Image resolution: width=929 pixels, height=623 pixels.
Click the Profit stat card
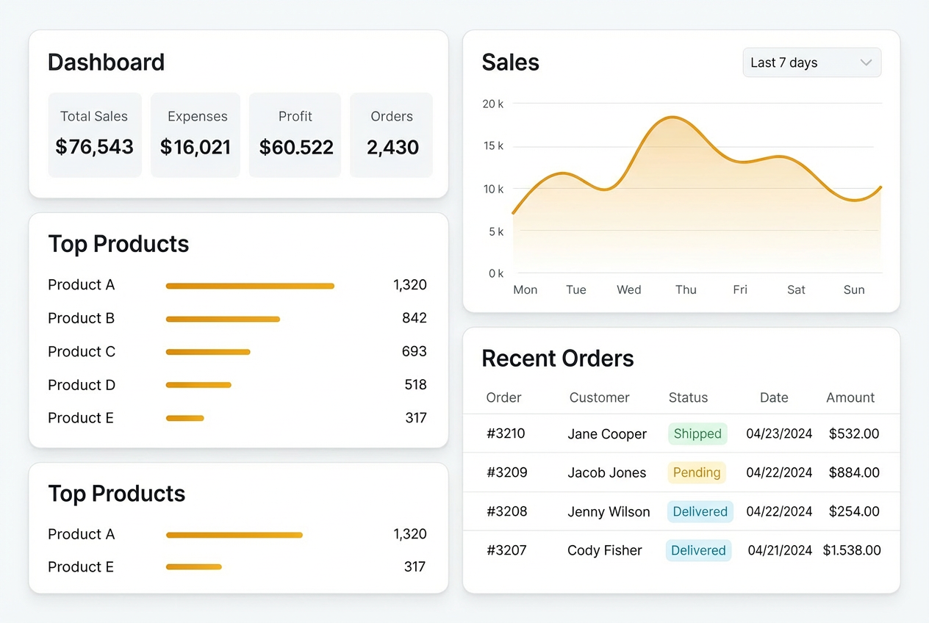pyautogui.click(x=295, y=134)
